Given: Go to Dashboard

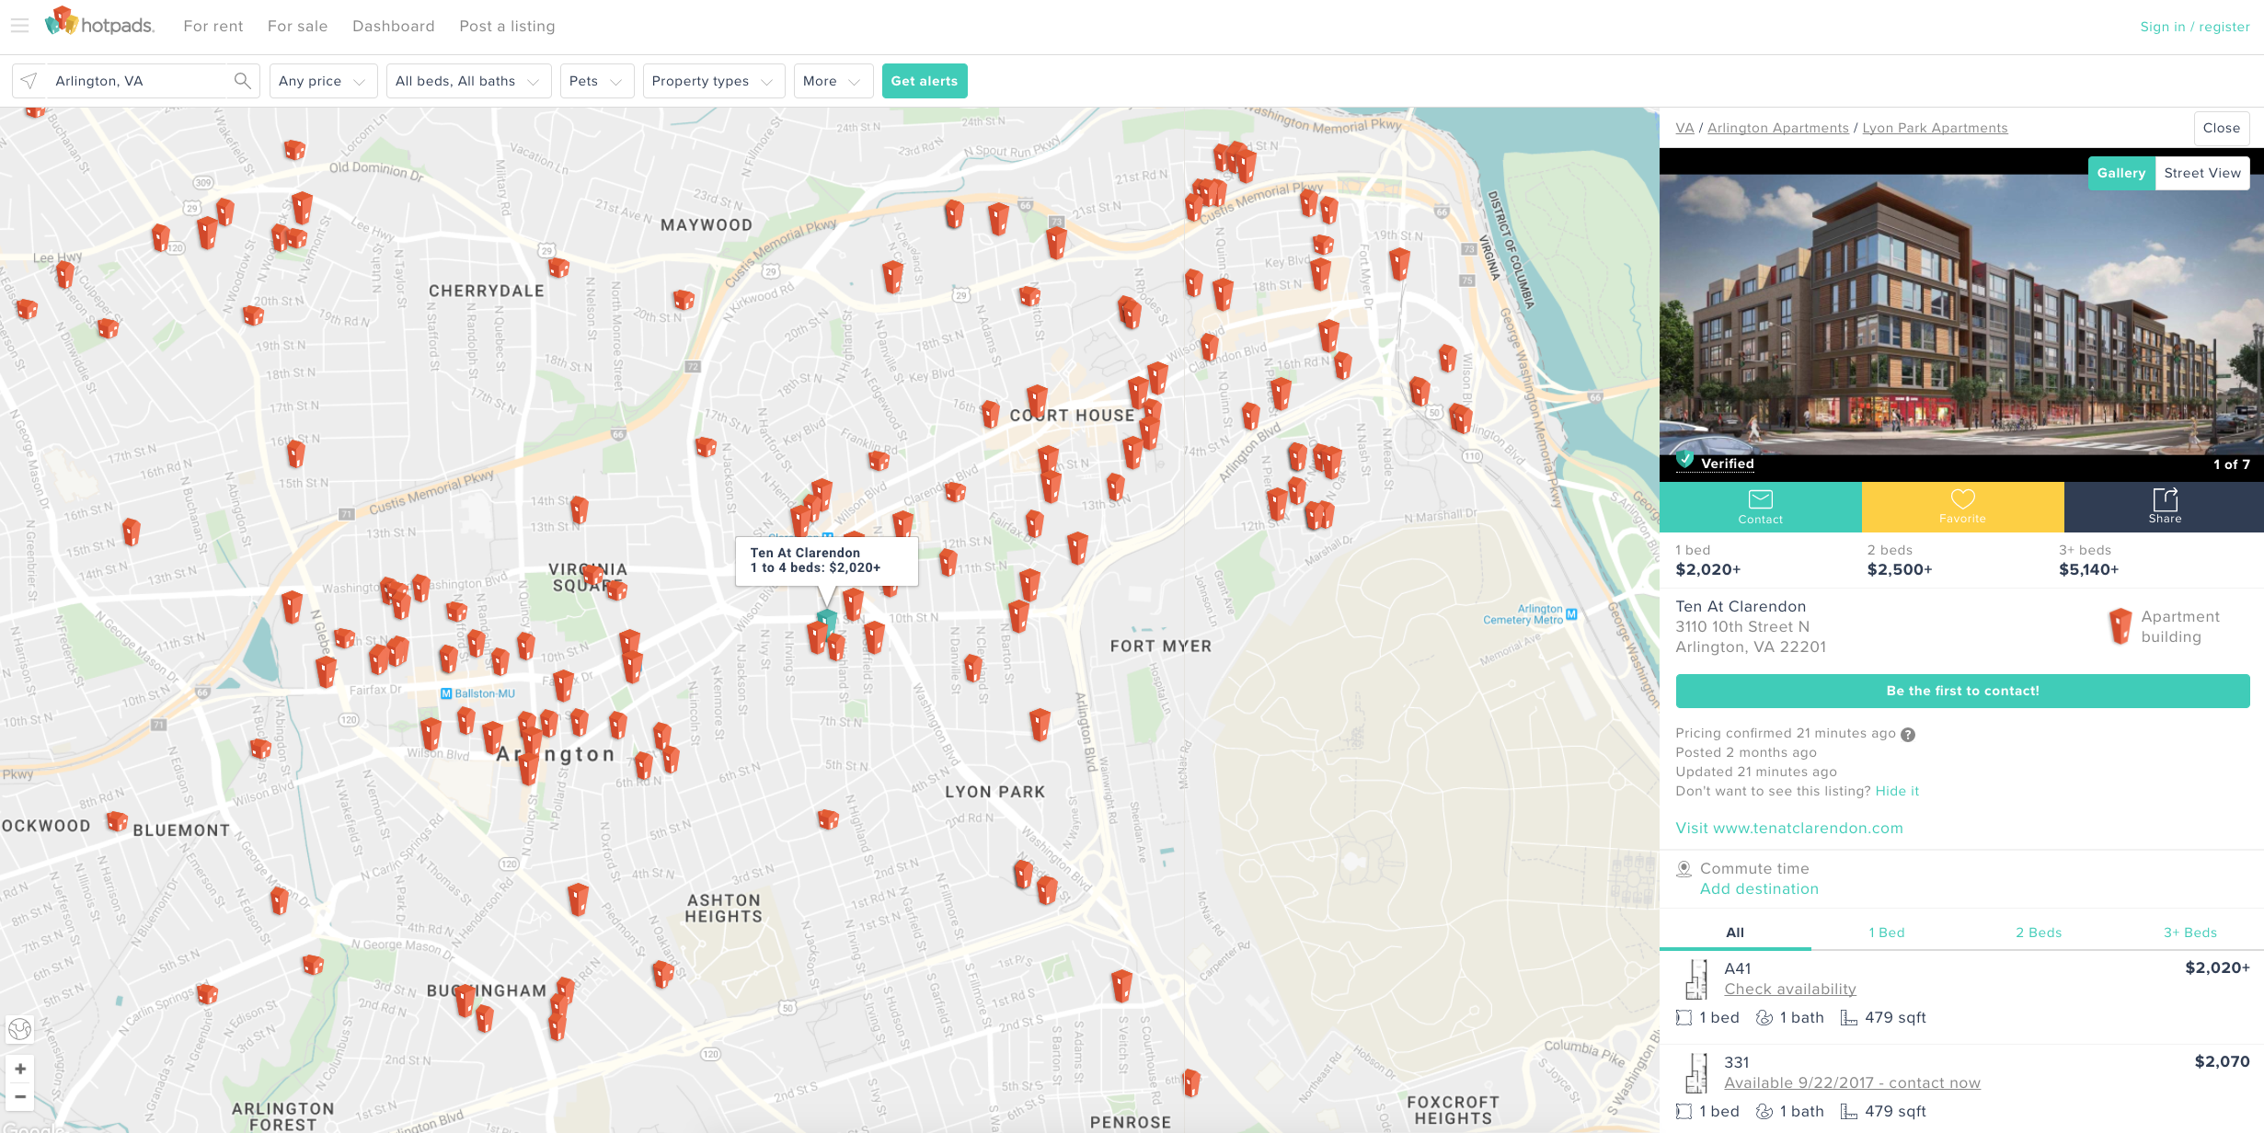Looking at the screenshot, I should pyautogui.click(x=394, y=27).
